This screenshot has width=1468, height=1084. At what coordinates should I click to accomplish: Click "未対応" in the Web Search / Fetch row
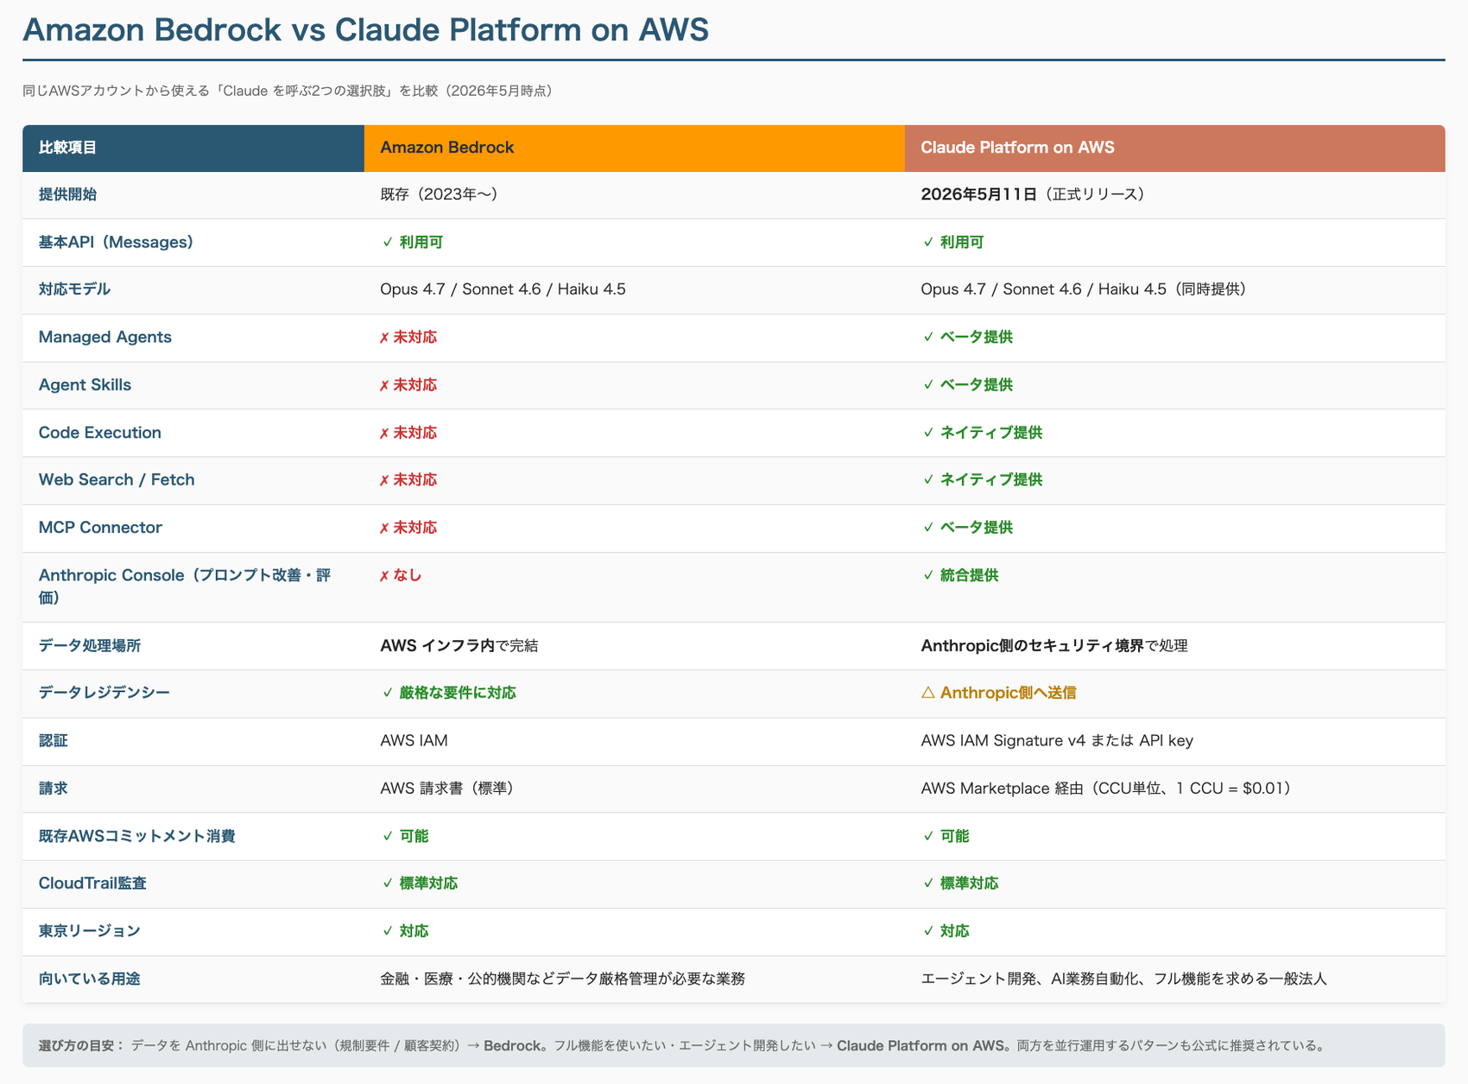(408, 479)
